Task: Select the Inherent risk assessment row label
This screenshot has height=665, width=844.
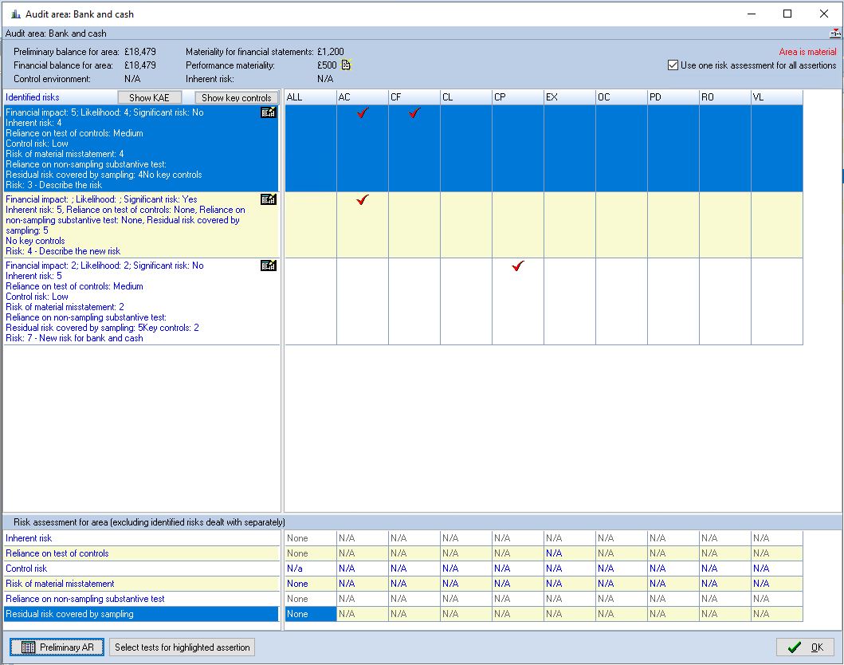Action: click(x=141, y=538)
